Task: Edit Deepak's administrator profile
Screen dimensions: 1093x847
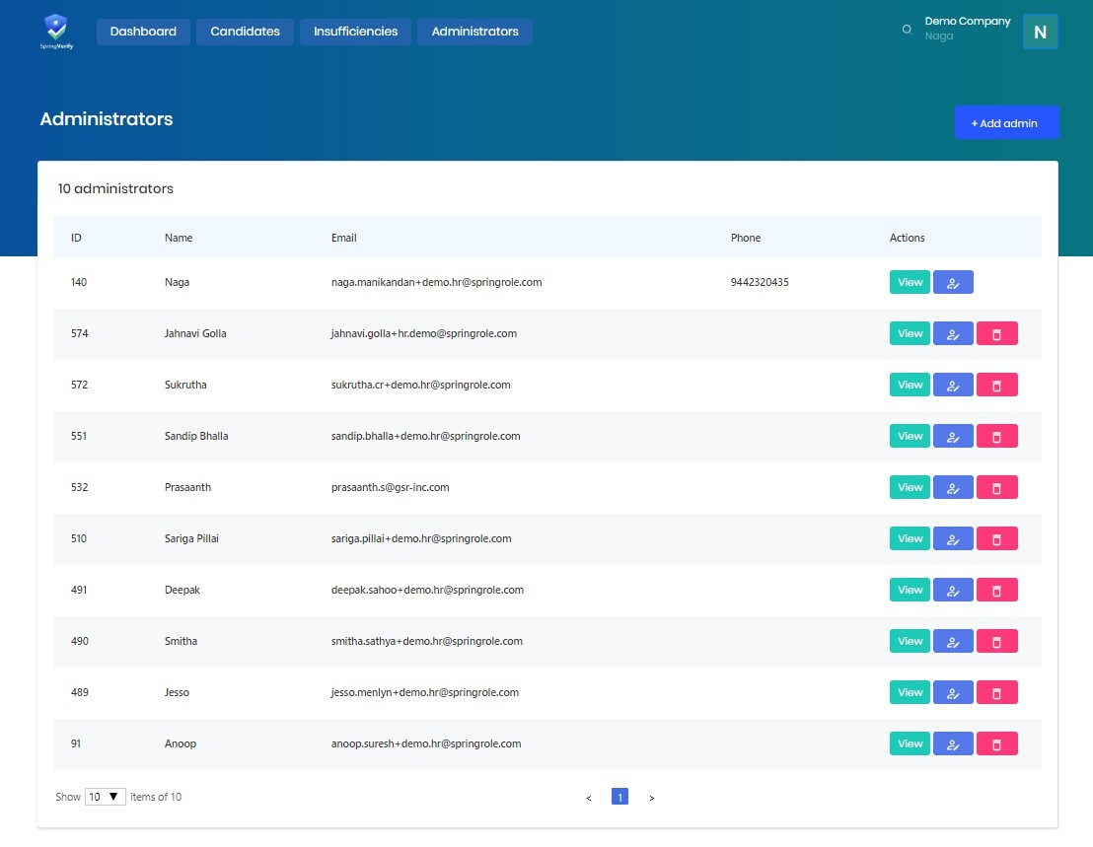Action: point(953,591)
